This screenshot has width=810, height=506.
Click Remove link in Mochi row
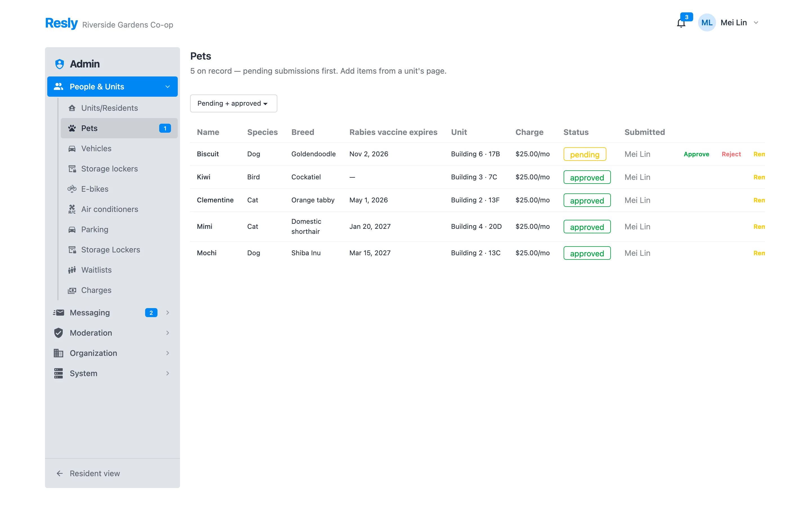tap(759, 253)
